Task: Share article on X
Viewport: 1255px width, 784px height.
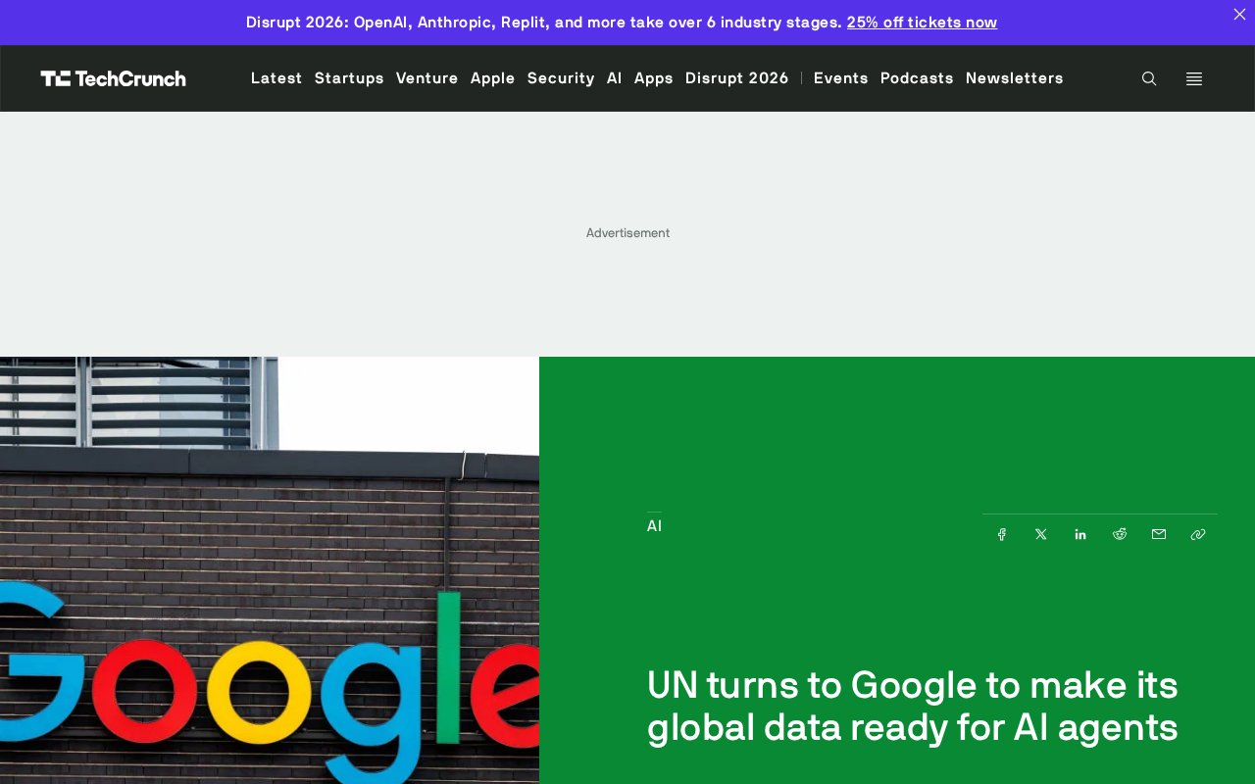Action: point(1041,534)
